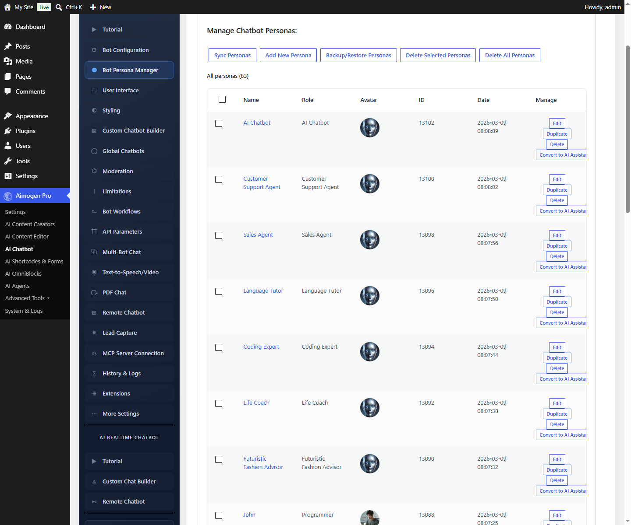
Task: Click the API Parameters icon
Action: (x=94, y=231)
